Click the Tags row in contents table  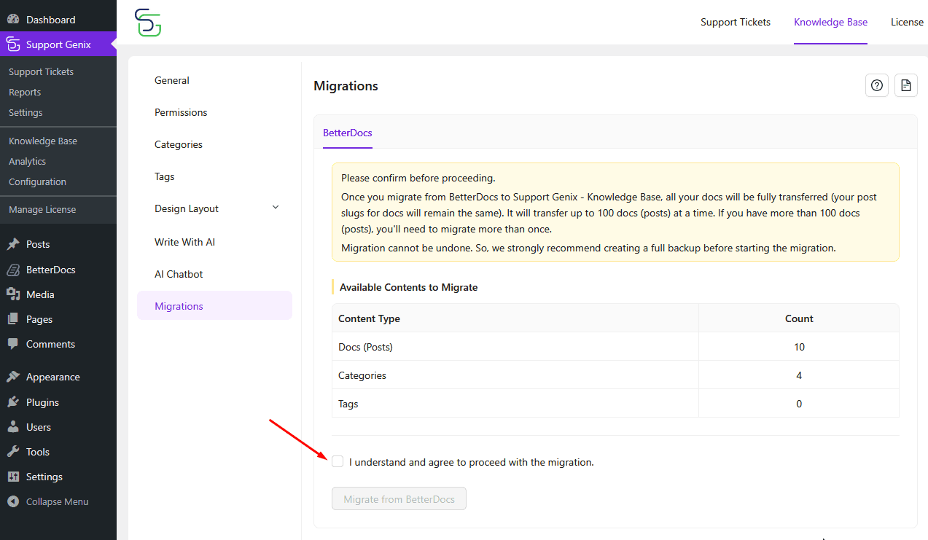coord(615,404)
